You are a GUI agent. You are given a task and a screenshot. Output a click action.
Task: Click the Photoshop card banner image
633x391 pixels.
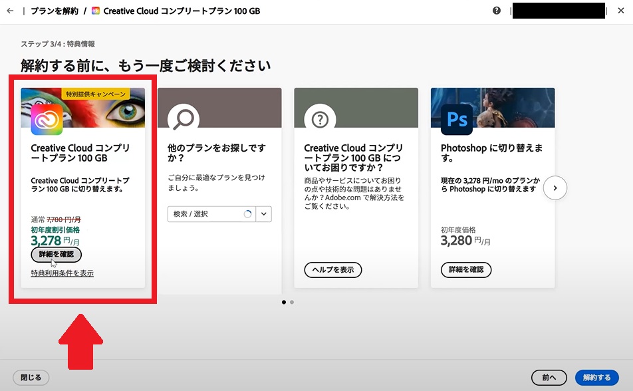point(493,108)
